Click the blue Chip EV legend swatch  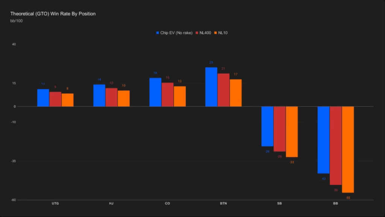pos(158,33)
